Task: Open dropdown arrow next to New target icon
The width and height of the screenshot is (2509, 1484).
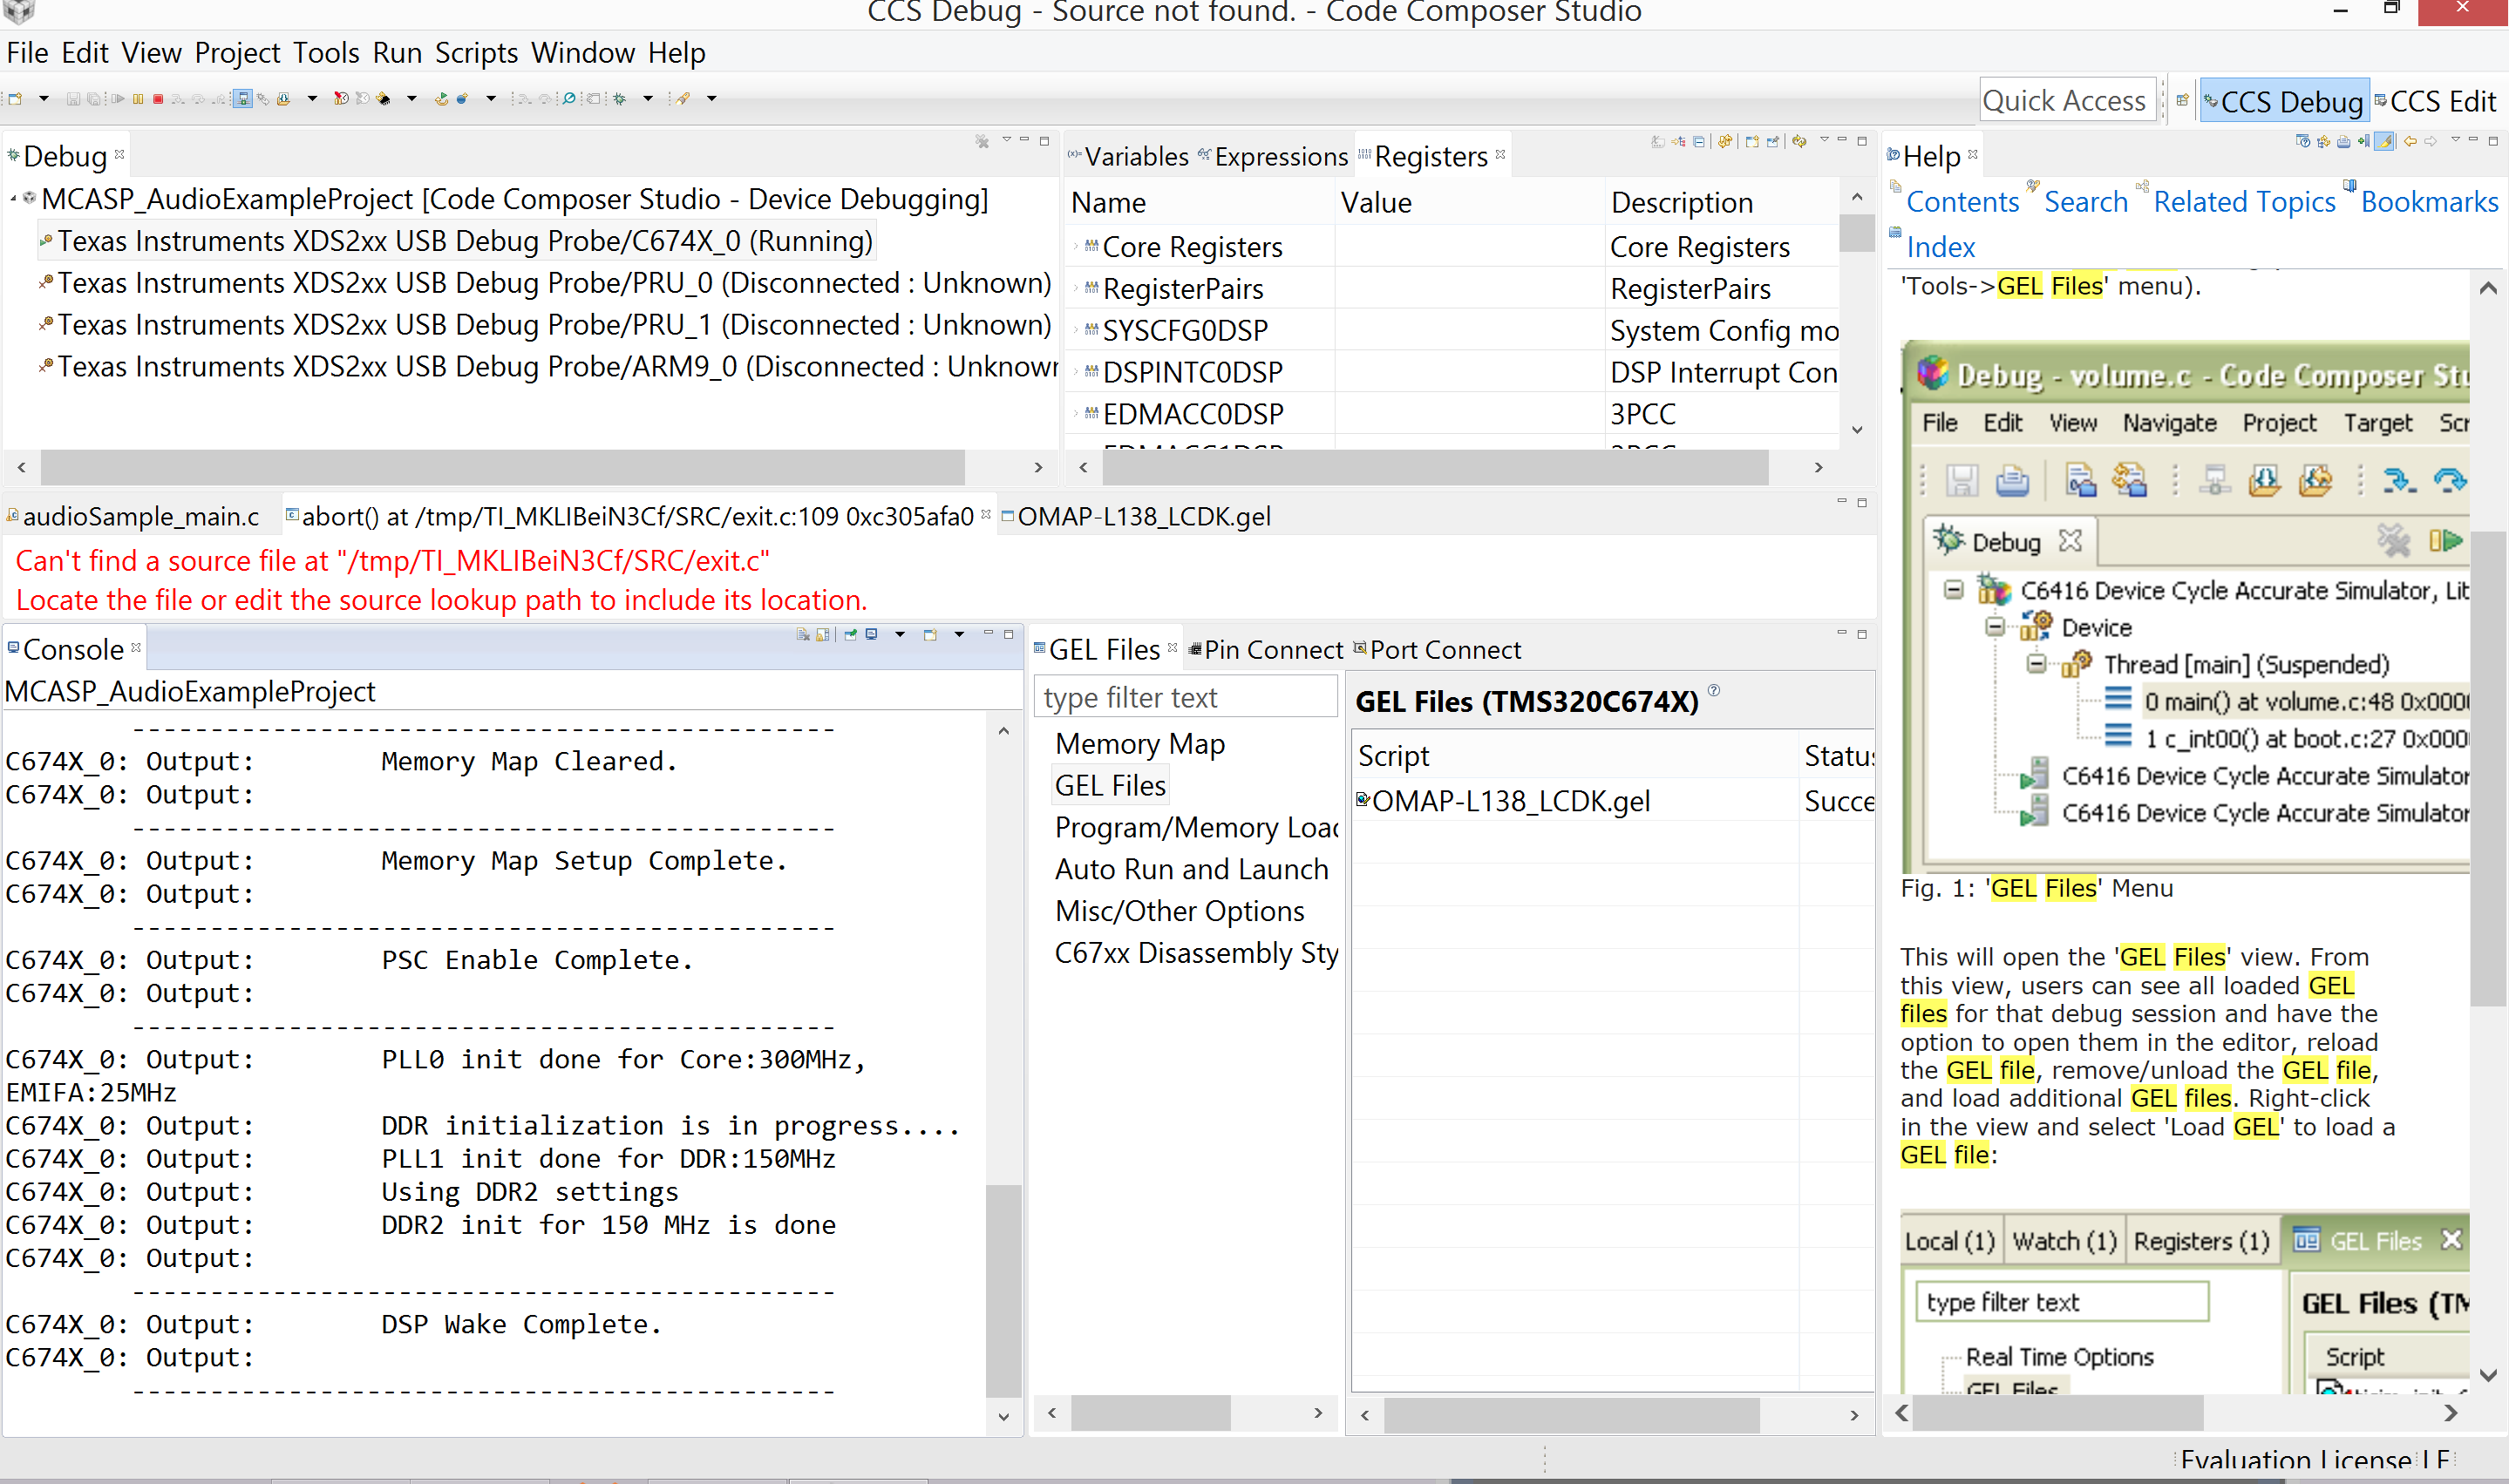Action: (44, 99)
